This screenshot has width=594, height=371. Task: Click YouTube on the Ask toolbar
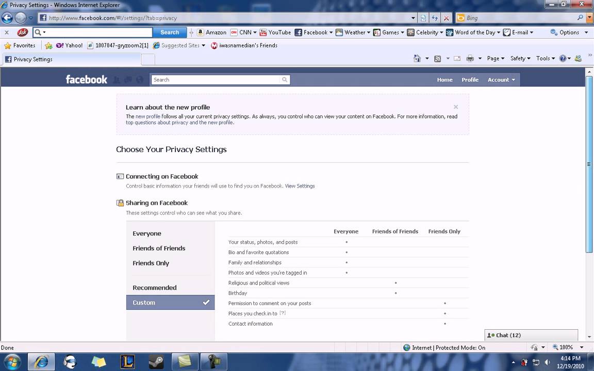(x=275, y=32)
